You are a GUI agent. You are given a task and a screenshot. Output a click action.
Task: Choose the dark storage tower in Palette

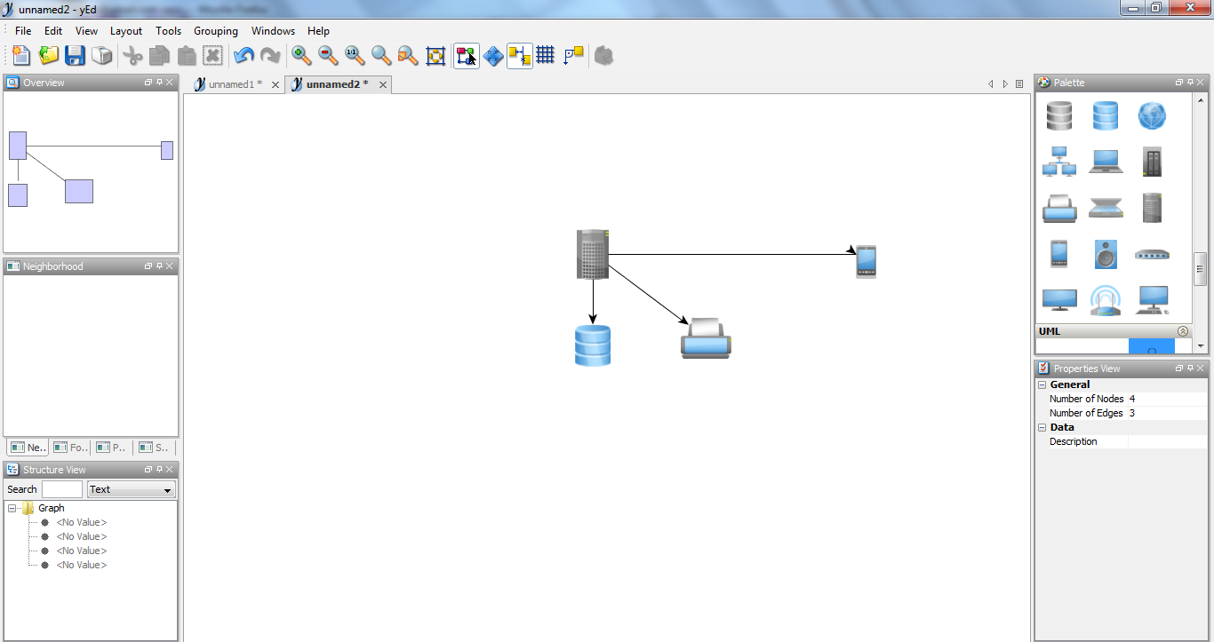pyautogui.click(x=1152, y=162)
